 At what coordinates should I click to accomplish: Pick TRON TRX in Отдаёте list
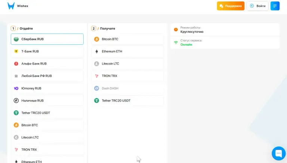pyautogui.click(x=47, y=150)
